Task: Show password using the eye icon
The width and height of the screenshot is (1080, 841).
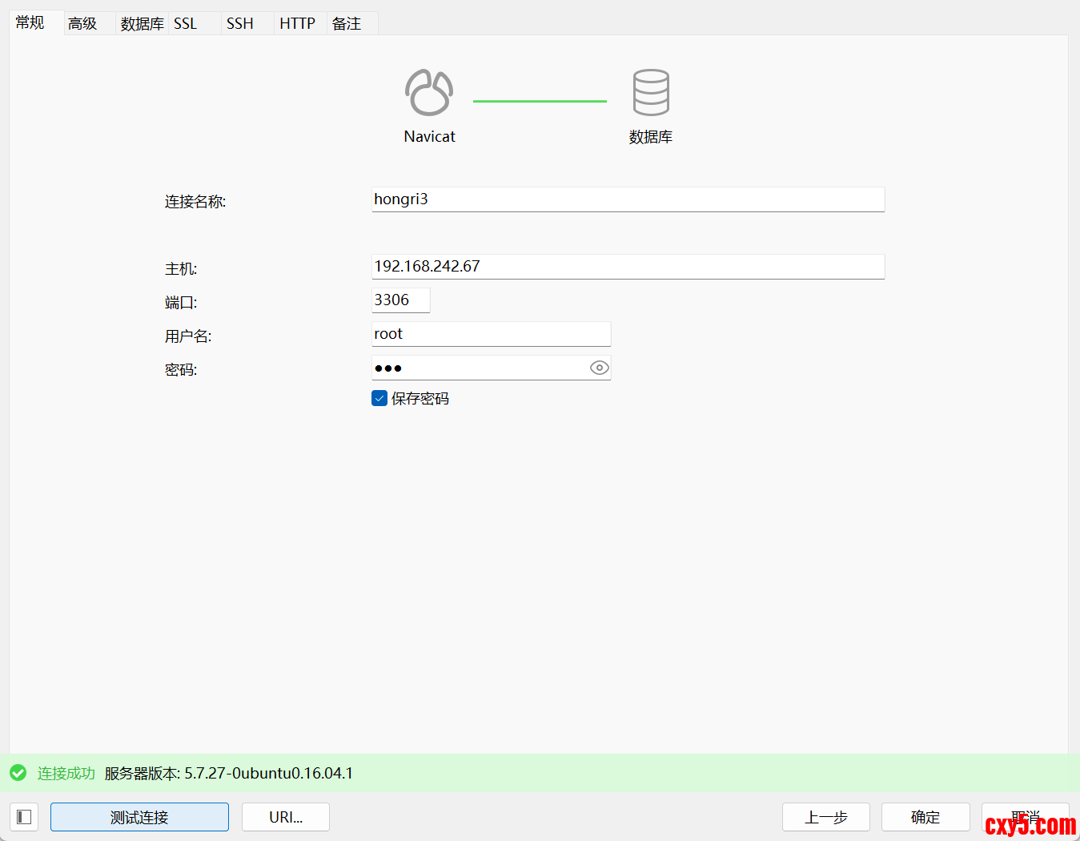Action: pos(599,368)
